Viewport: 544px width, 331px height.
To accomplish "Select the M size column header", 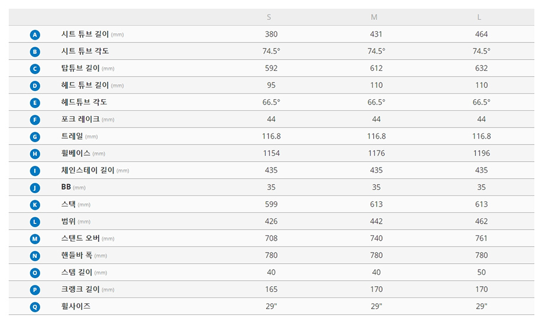I will pos(374,17).
